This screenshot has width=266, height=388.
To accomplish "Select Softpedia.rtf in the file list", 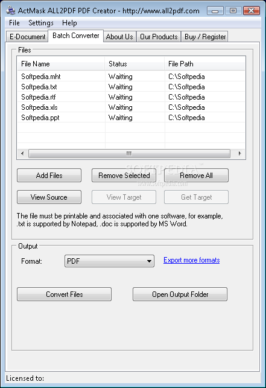I will [39, 97].
